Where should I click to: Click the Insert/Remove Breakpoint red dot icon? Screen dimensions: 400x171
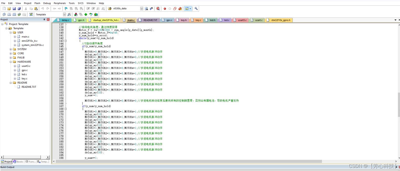pos(165,9)
